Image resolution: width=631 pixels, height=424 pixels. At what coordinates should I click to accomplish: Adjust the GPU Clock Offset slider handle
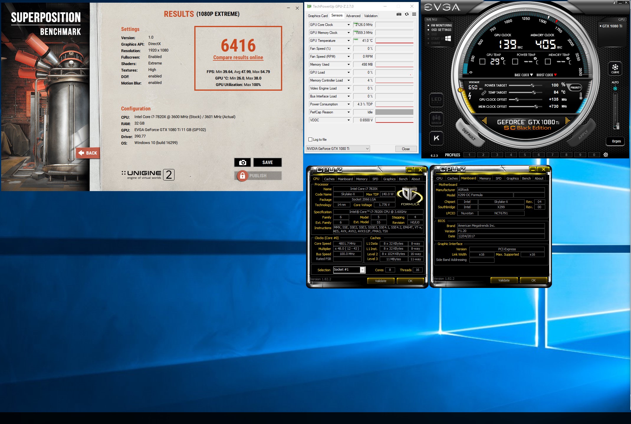click(x=517, y=100)
